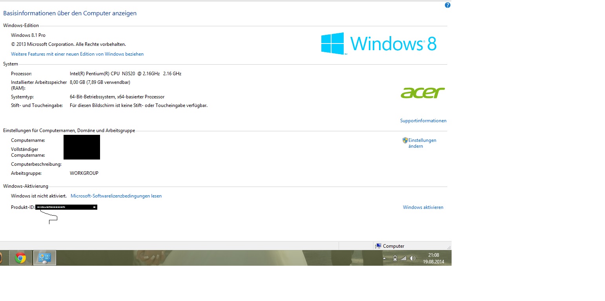Image resolution: width=605 pixels, height=301 pixels.
Task: Click 'Windows ist nicht aktiviert.' text
Action: (39, 196)
